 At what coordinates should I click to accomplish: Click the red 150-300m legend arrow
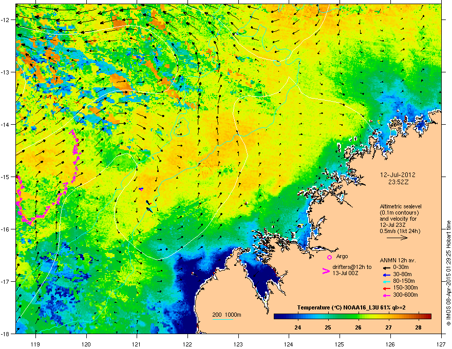click(386, 288)
